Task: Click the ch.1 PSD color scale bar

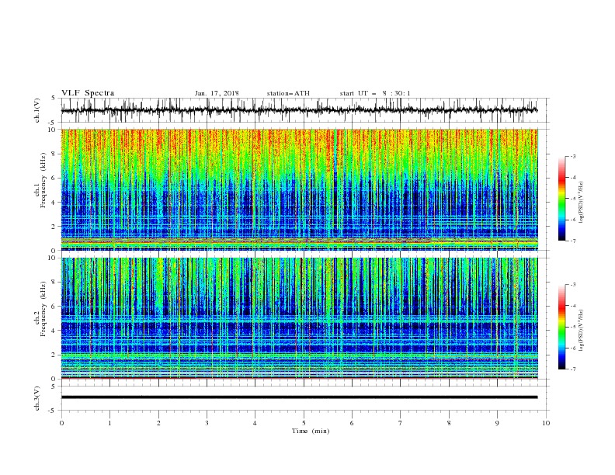Action: pyautogui.click(x=561, y=199)
